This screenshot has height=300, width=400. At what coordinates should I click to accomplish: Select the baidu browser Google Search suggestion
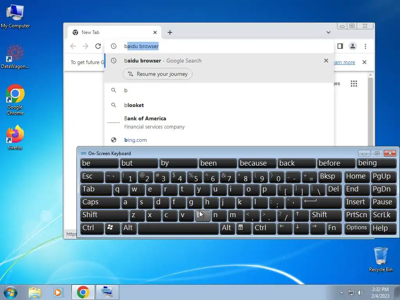click(219, 61)
